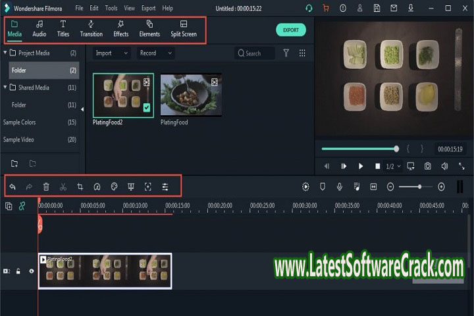Select the Crop tool in timeline toolbar
Screen dimensions: 474x316
pyautogui.click(x=80, y=187)
